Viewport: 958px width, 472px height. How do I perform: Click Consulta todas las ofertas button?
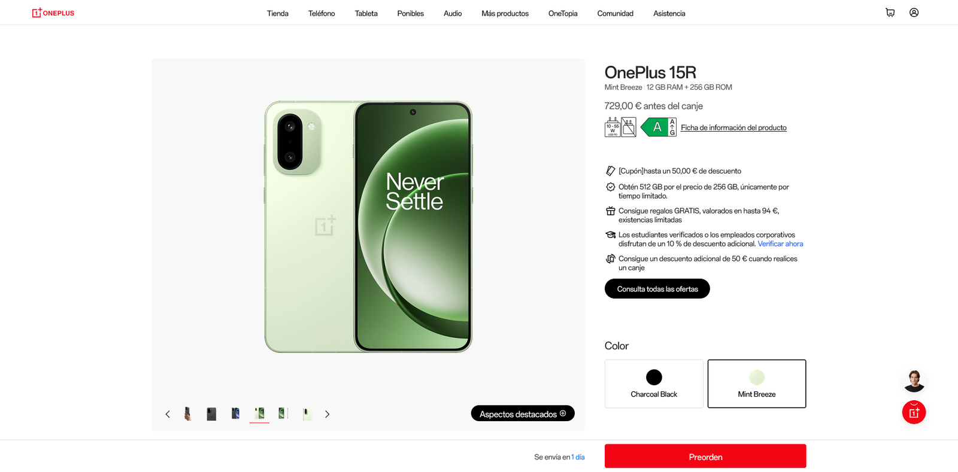click(657, 289)
